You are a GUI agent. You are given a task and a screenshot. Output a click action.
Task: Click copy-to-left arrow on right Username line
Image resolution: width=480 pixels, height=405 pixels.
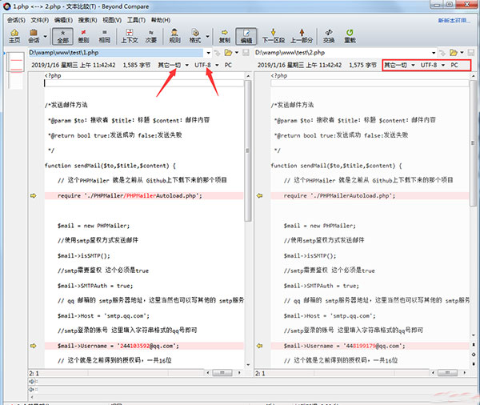[x=259, y=346]
